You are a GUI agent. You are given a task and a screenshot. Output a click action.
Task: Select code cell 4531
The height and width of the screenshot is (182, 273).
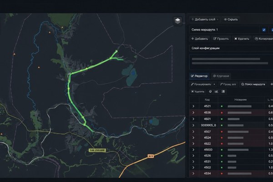coord(207,162)
